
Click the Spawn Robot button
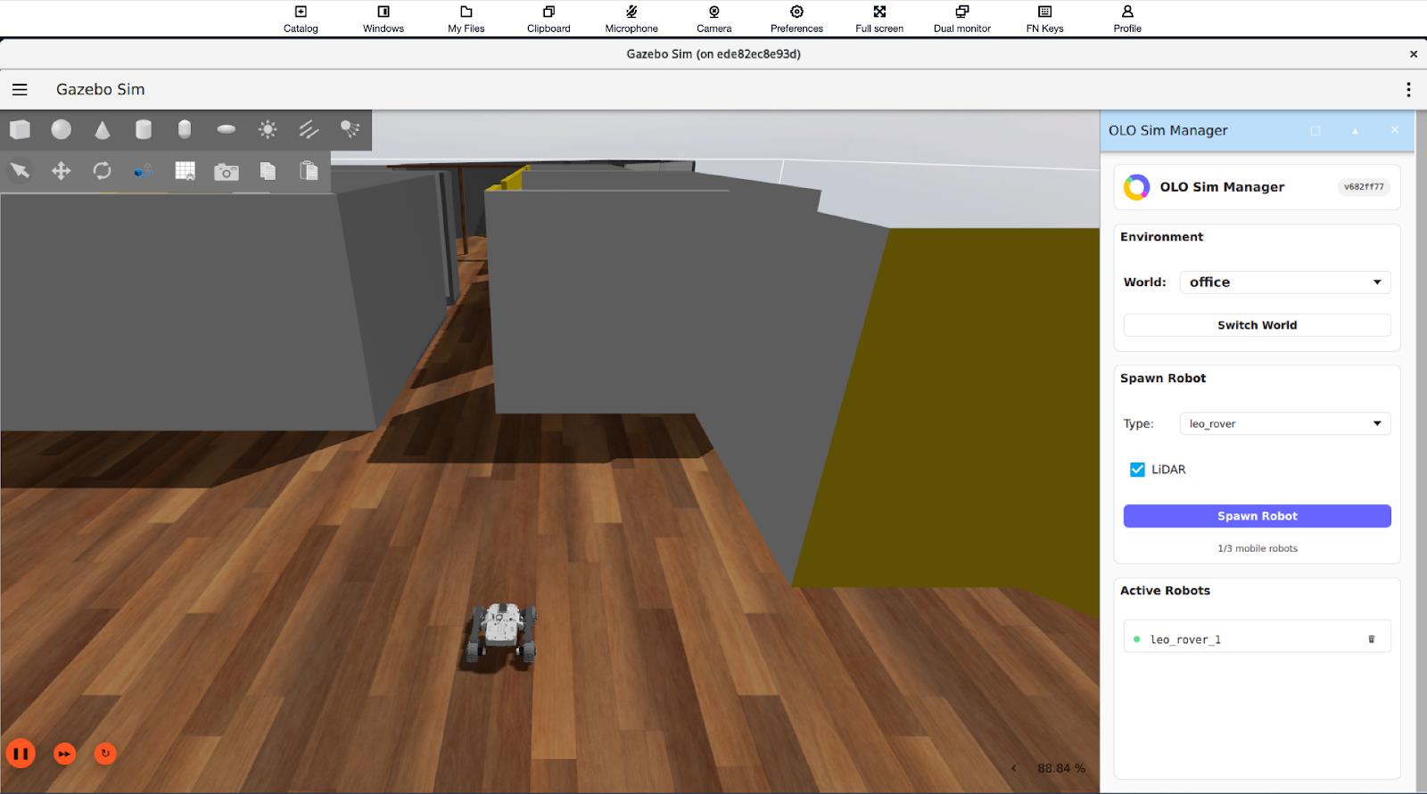coord(1257,516)
